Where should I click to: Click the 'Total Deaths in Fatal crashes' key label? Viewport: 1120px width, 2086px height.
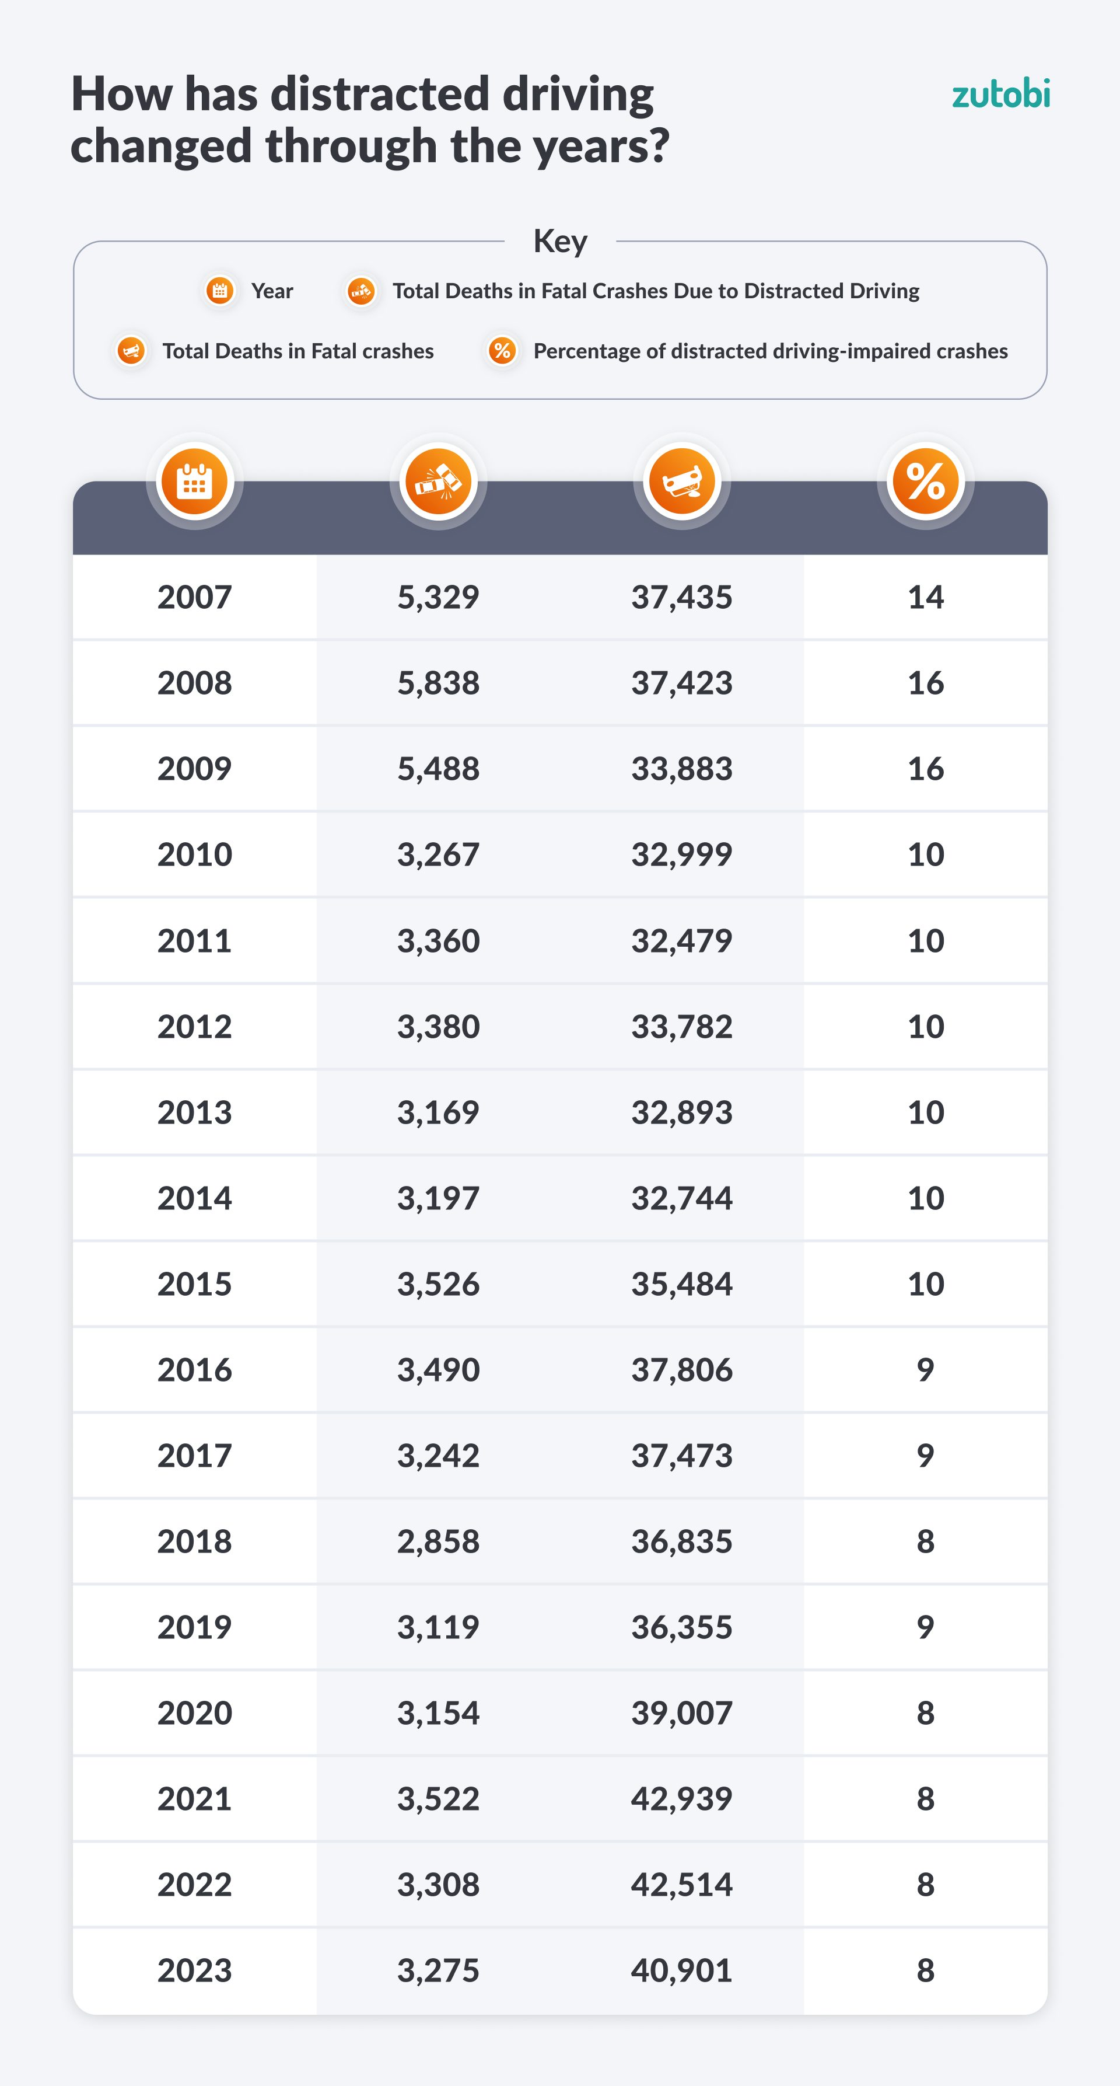[x=298, y=351]
